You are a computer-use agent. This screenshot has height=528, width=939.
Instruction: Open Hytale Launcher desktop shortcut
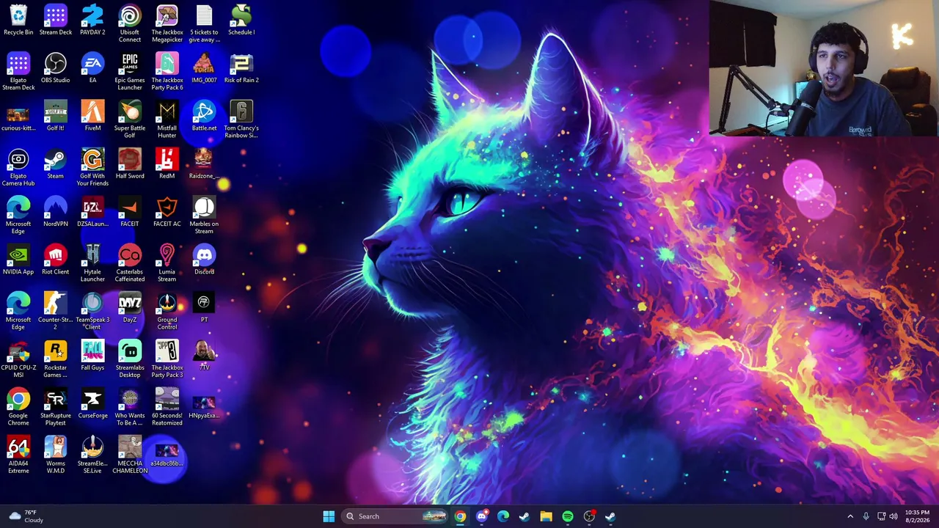click(x=92, y=263)
